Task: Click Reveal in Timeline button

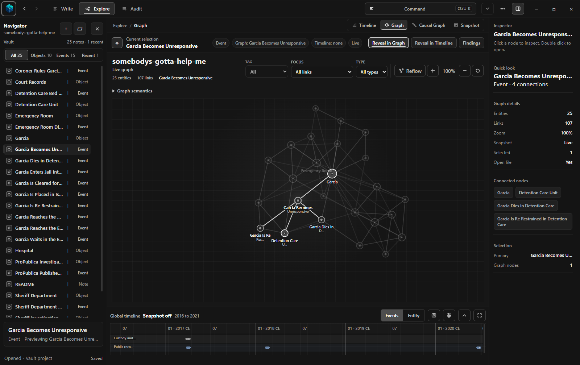Action: (434, 43)
